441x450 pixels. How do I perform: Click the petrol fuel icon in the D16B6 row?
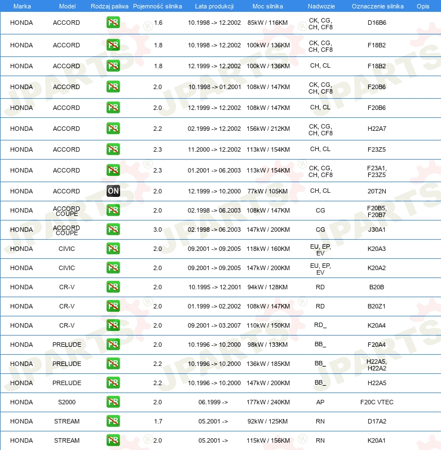(113, 23)
